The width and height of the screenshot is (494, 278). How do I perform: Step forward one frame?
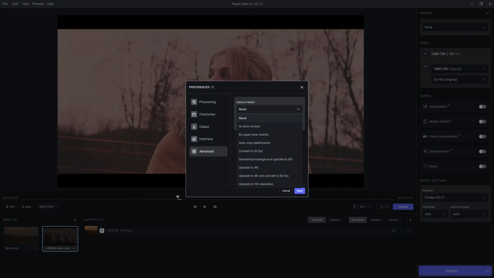coord(215,207)
